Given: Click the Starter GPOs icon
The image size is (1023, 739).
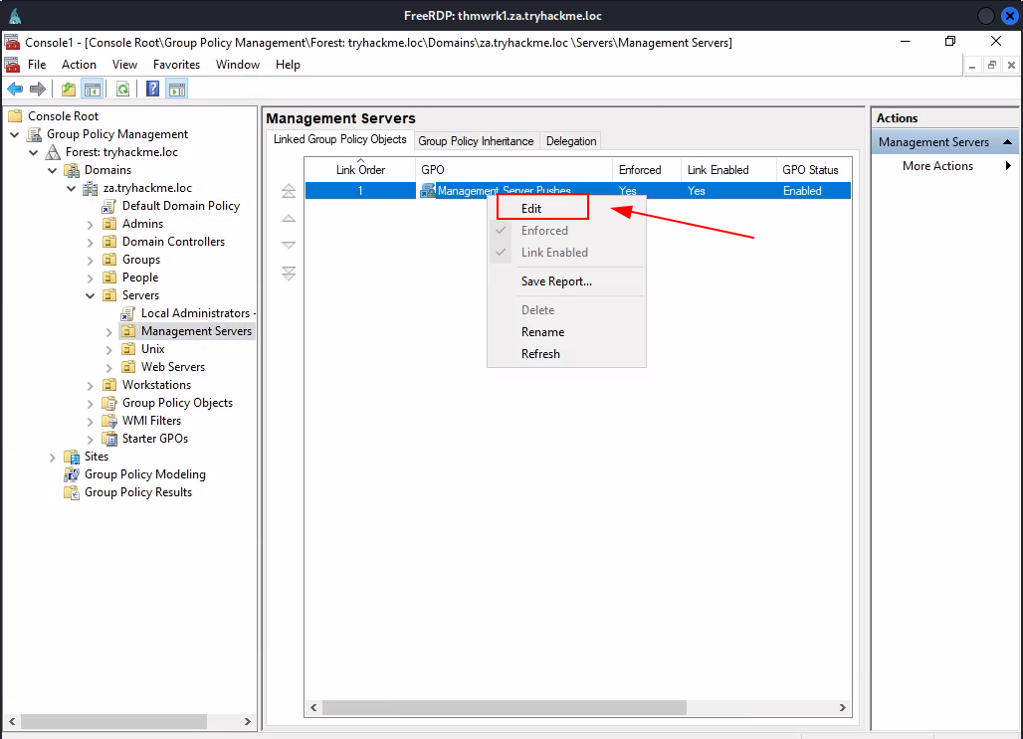Looking at the screenshot, I should pos(108,439).
